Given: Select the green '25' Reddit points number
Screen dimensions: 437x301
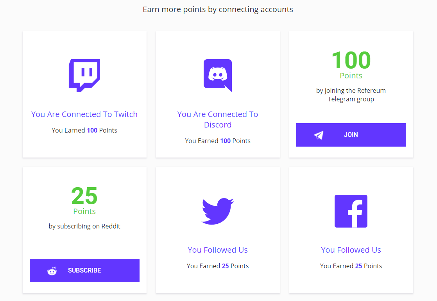Looking at the screenshot, I should pos(84,196).
